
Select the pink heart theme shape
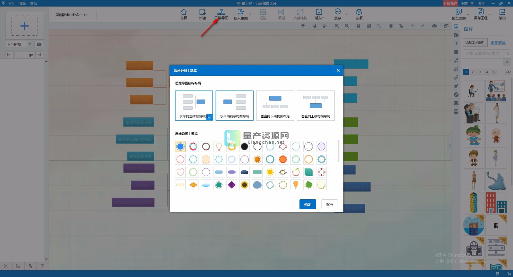(x=180, y=172)
